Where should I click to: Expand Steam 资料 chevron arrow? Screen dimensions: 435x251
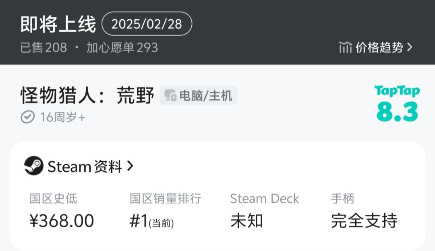click(130, 166)
